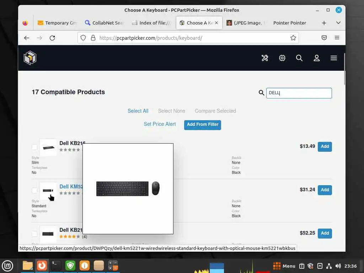Screen dimensions: 364x273
Task: Expand the list all tabs chevron
Action: click(338, 23)
